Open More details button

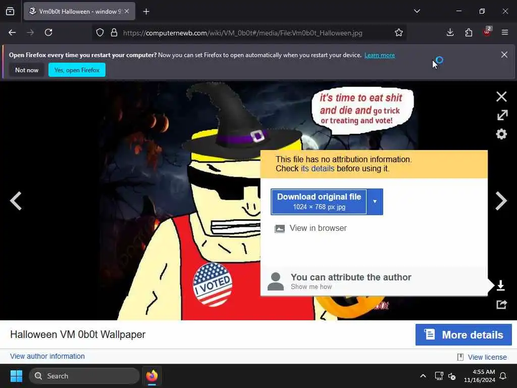463,335
